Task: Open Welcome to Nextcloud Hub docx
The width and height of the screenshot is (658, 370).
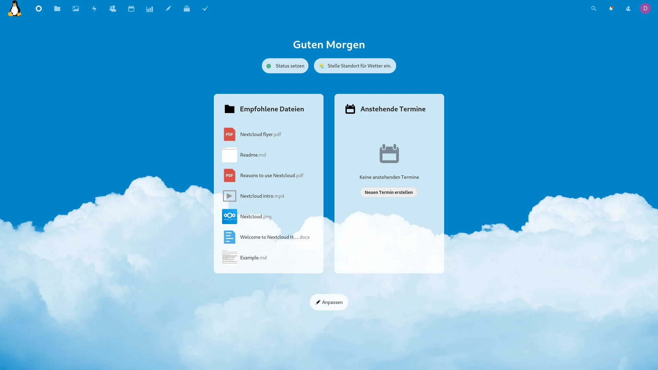Action: 269,237
